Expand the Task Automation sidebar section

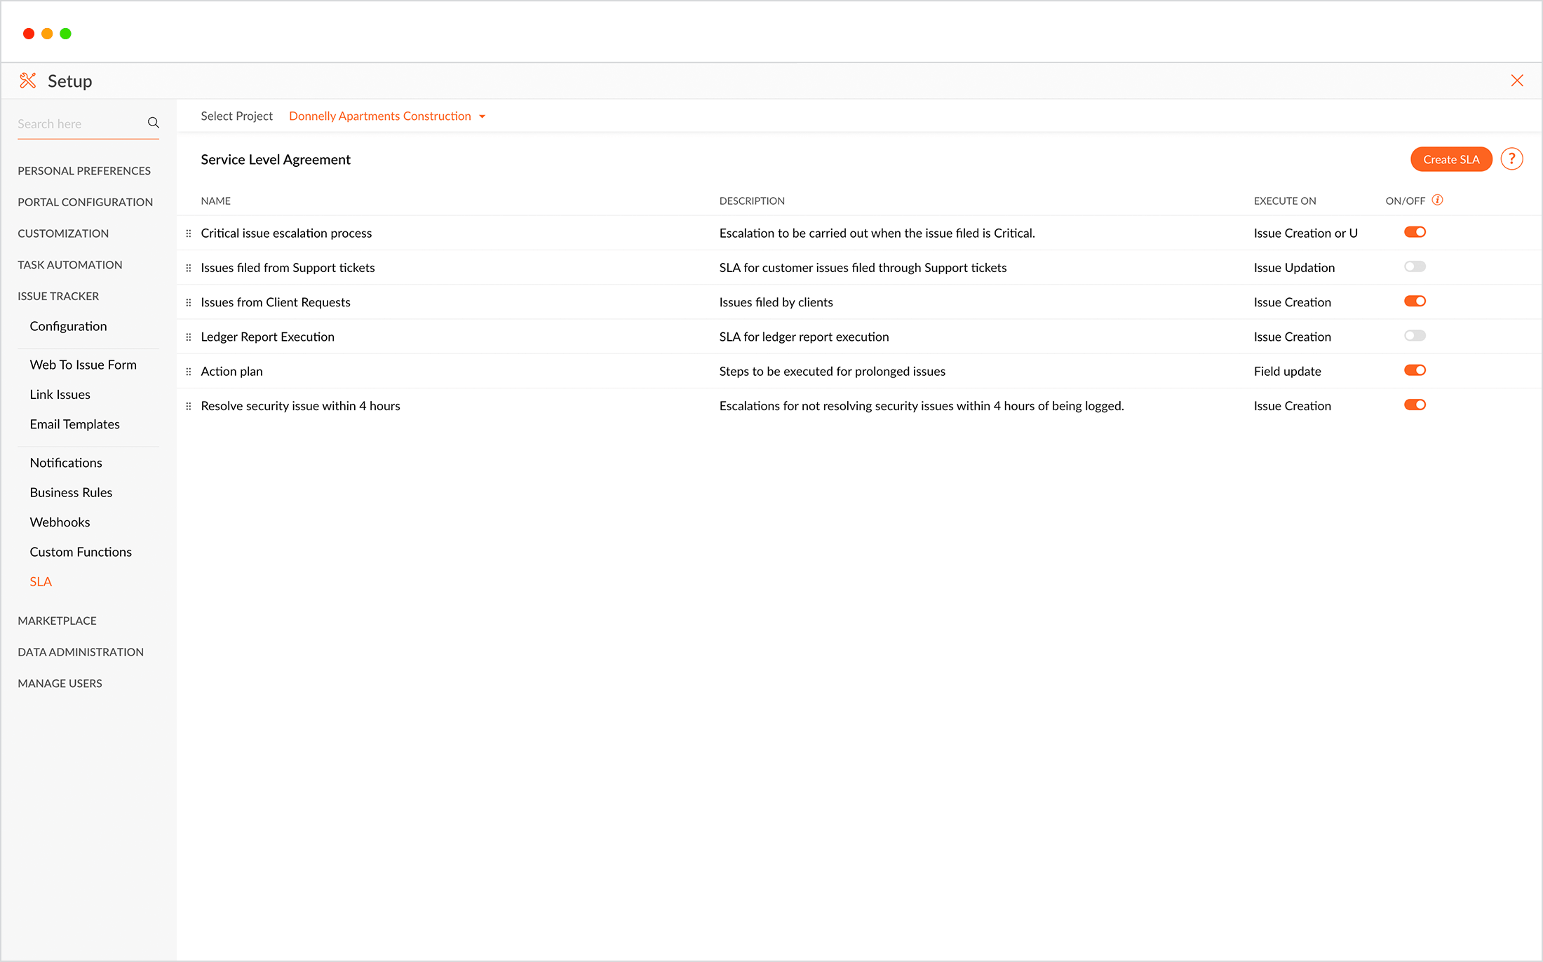(x=70, y=265)
